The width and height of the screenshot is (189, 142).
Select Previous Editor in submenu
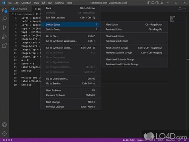134,30
